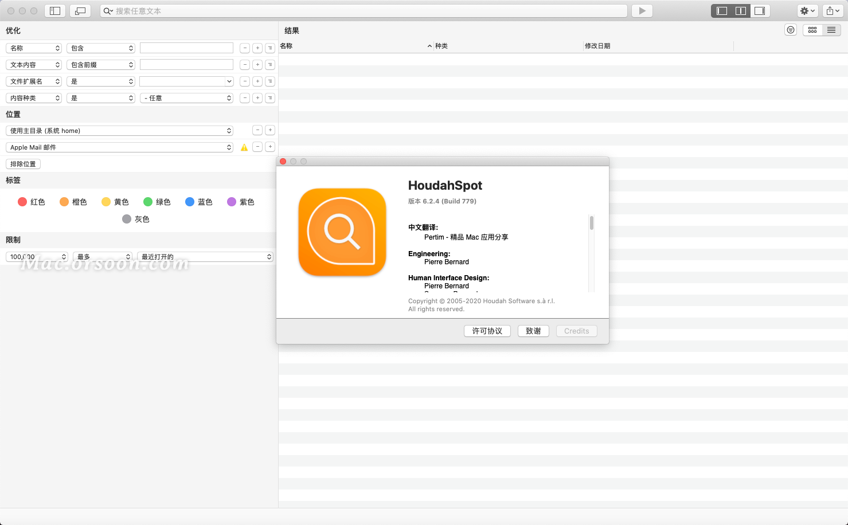Add a location after 使用主目录

270,130
